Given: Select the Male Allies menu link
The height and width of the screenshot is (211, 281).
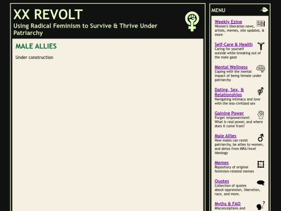Looking at the screenshot, I should click(x=225, y=136).
